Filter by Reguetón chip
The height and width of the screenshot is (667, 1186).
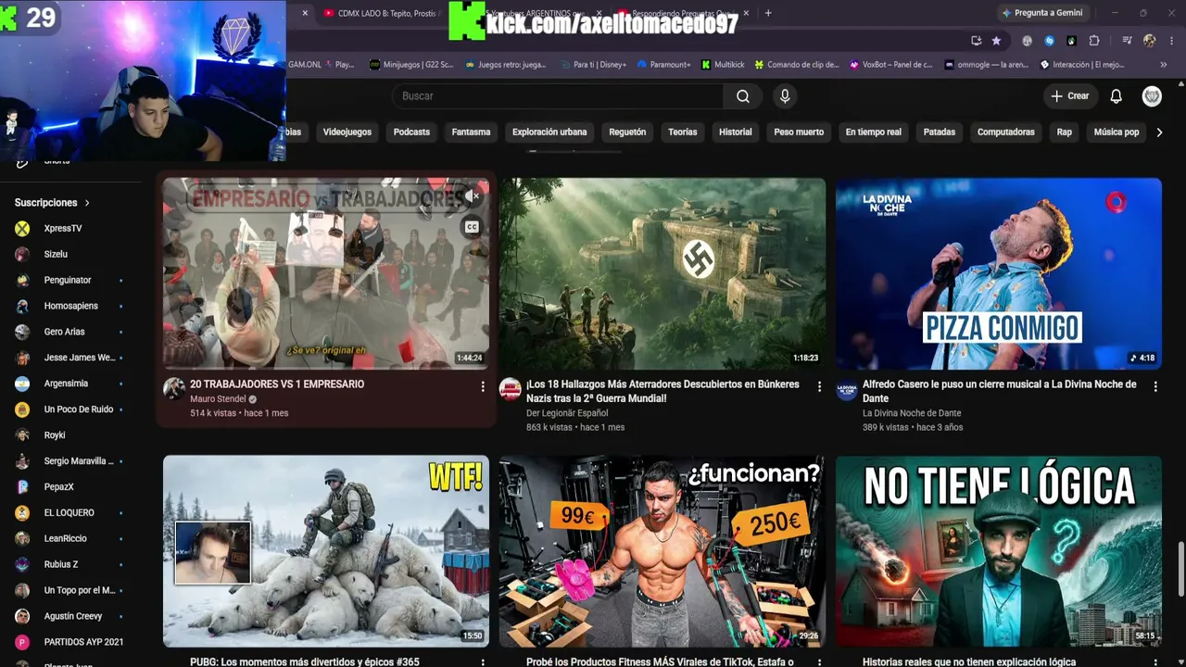click(x=627, y=132)
